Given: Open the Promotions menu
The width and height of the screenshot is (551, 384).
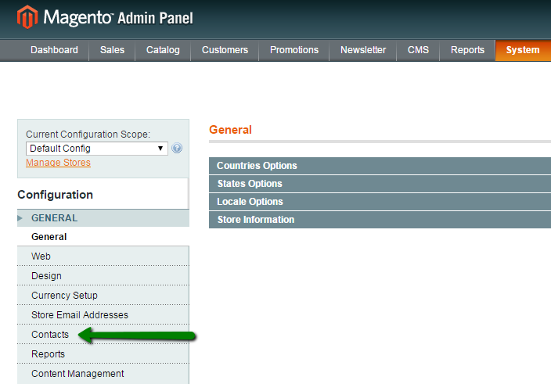Looking at the screenshot, I should point(294,50).
